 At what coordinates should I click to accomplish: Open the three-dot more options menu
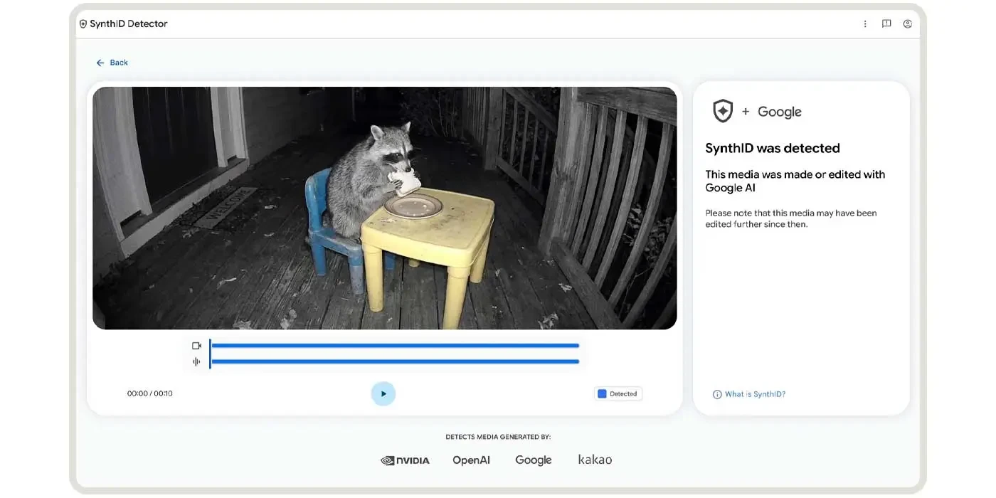point(865,23)
